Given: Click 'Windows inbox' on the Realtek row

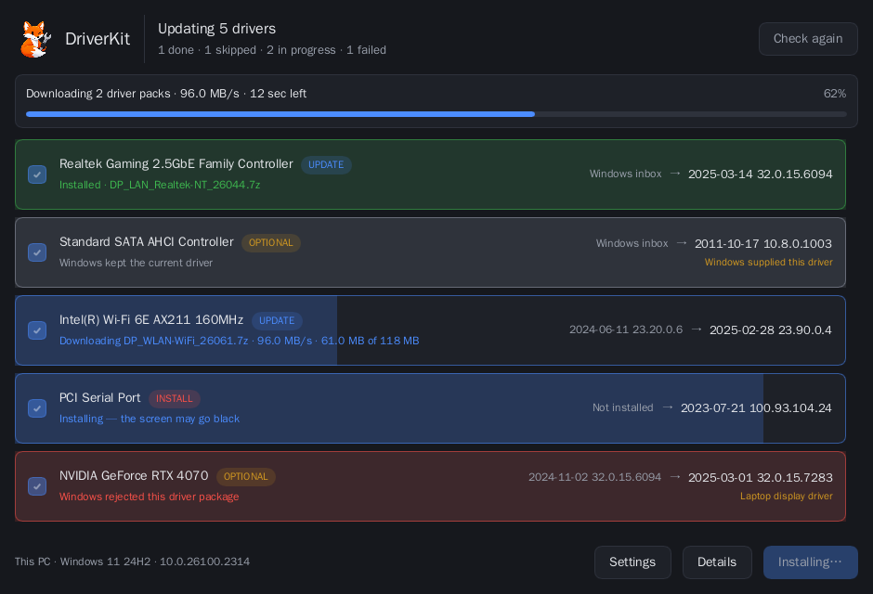Looking at the screenshot, I should point(626,174).
